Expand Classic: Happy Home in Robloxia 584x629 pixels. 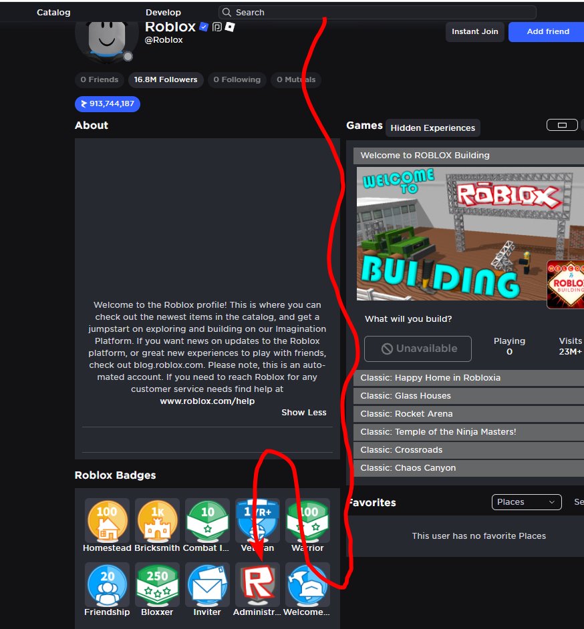(468, 378)
